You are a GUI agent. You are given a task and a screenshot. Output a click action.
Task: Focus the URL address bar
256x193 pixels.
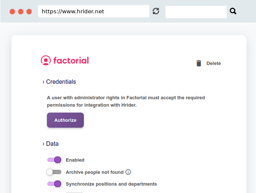(93, 11)
